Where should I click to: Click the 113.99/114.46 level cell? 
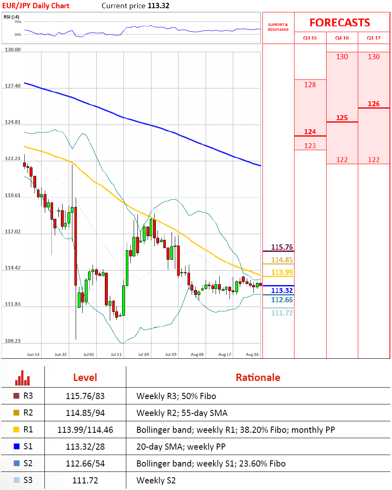(x=85, y=430)
